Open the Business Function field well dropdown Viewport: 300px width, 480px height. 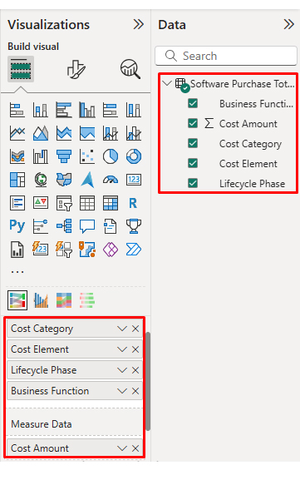tap(122, 391)
